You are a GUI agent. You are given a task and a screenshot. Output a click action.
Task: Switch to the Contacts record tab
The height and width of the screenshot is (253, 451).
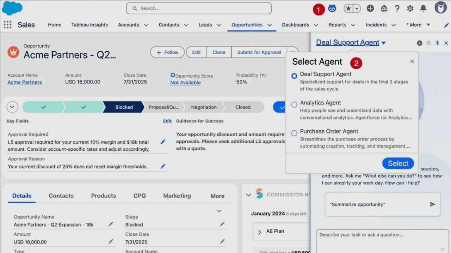[61, 196]
